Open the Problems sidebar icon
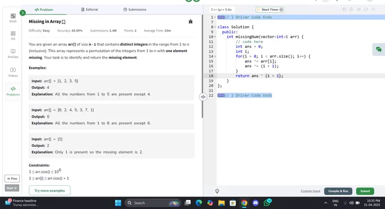This screenshot has width=385, height=209. pyautogui.click(x=13, y=91)
